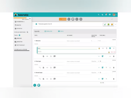Click the storage usage bar
This screenshot has height=98, width=131.
pos(22,50)
